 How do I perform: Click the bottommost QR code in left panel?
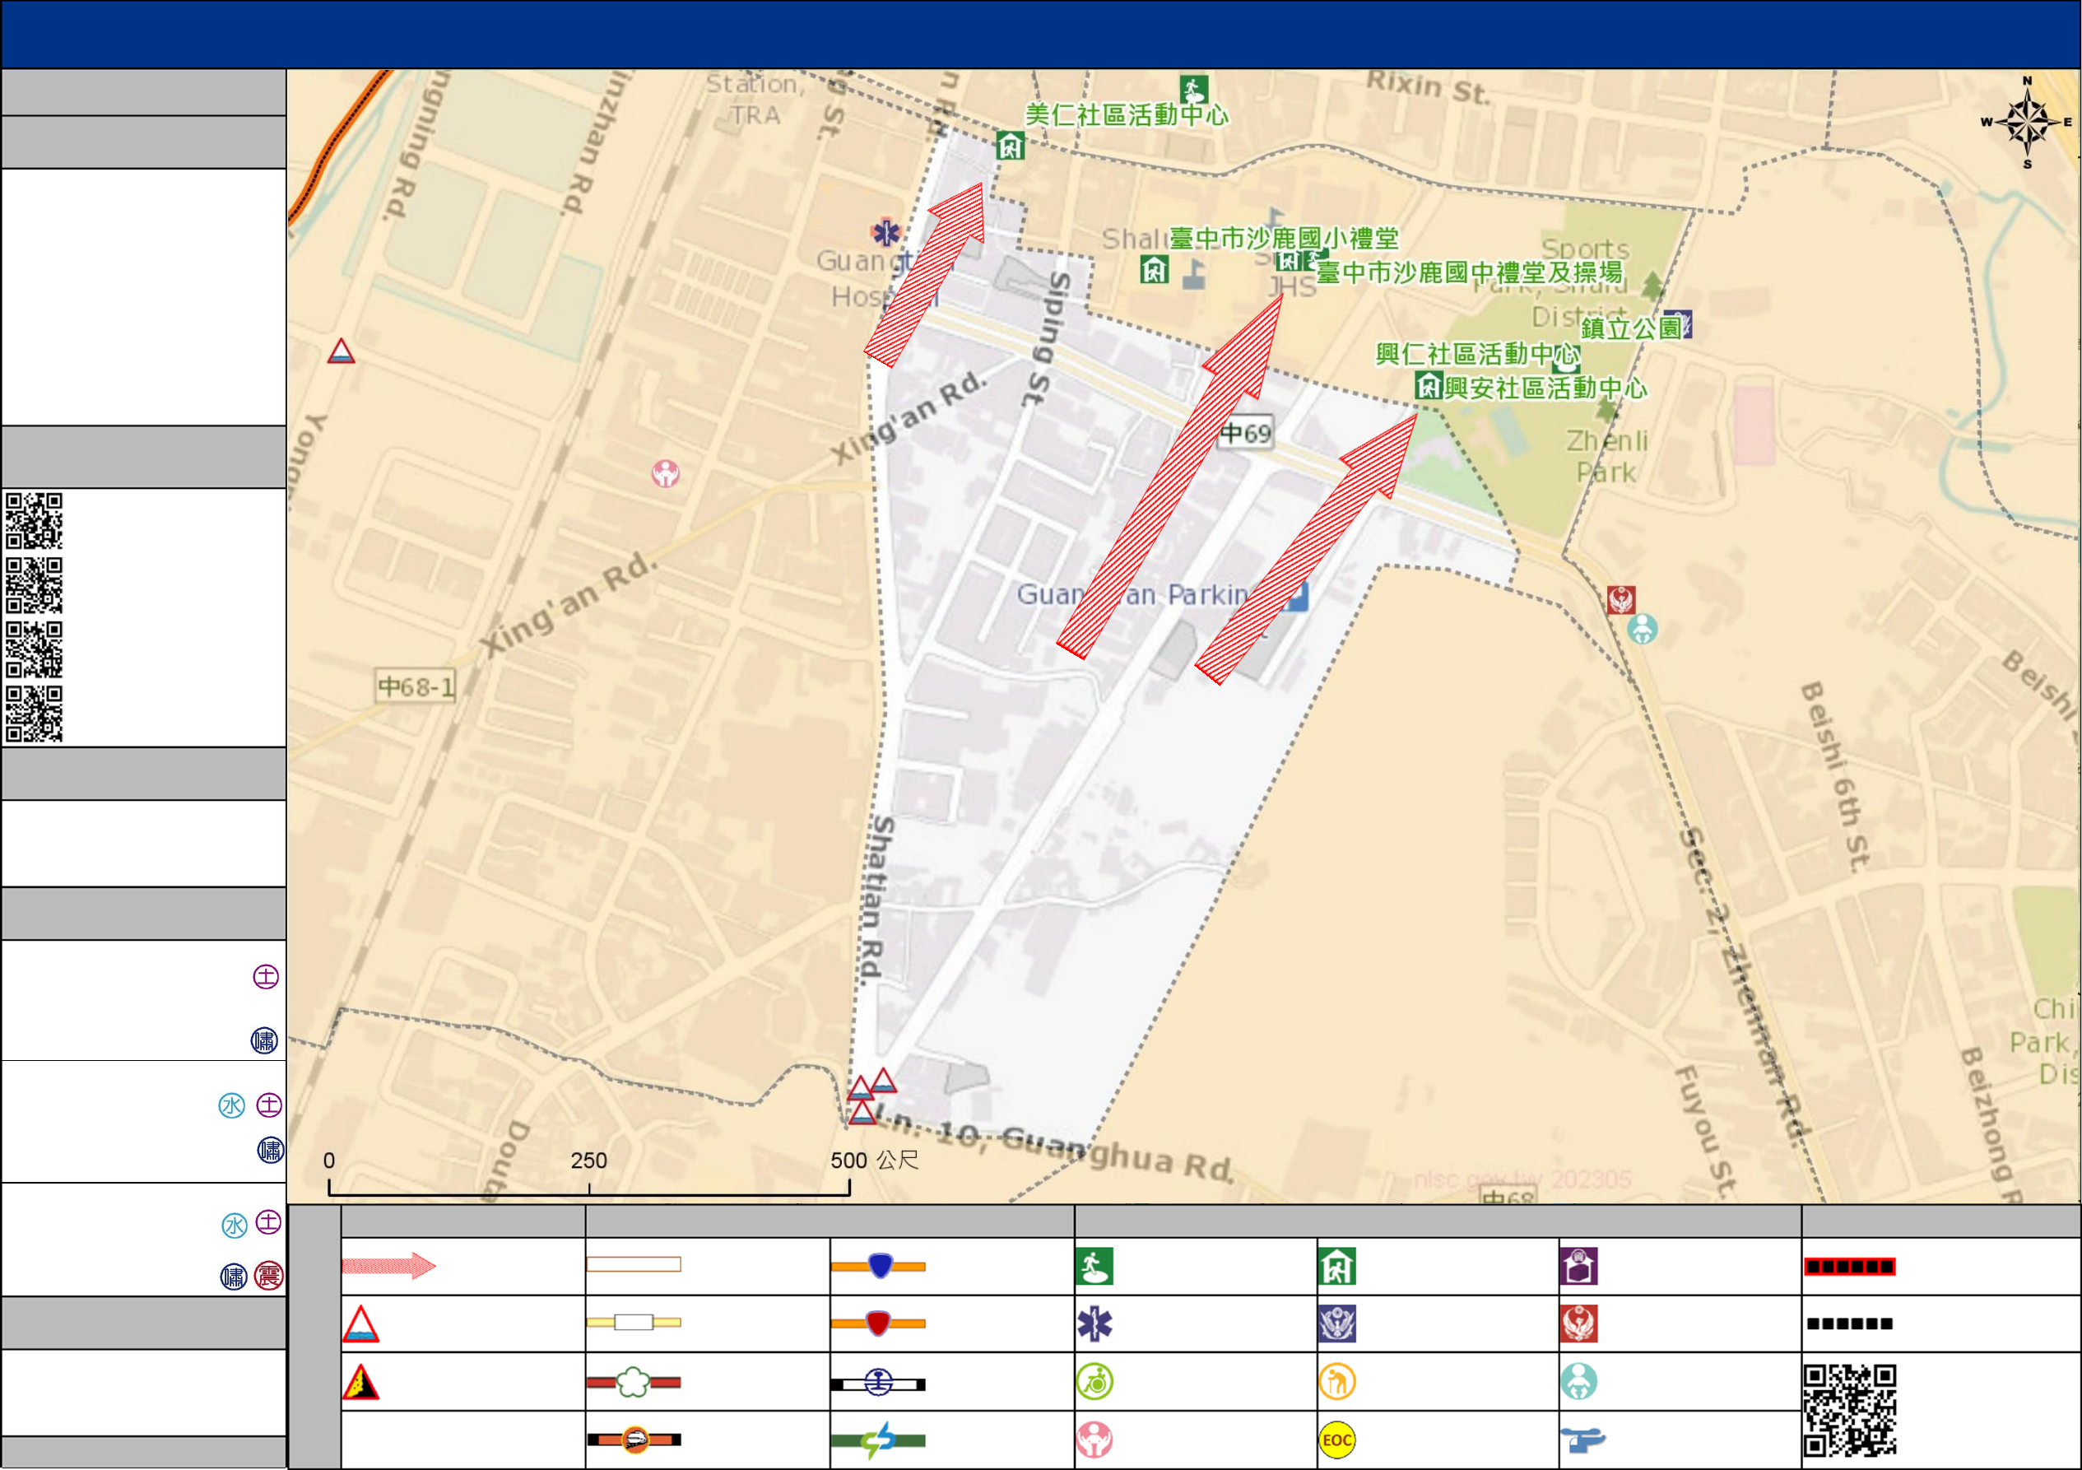tap(34, 714)
